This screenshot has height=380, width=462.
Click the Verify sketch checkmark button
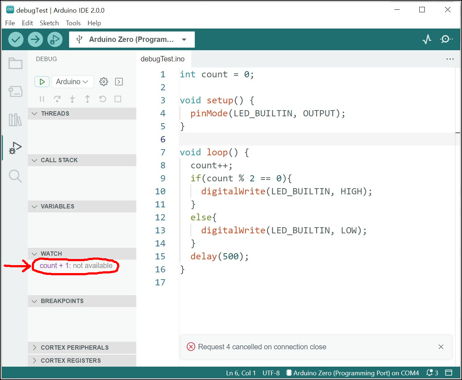16,39
